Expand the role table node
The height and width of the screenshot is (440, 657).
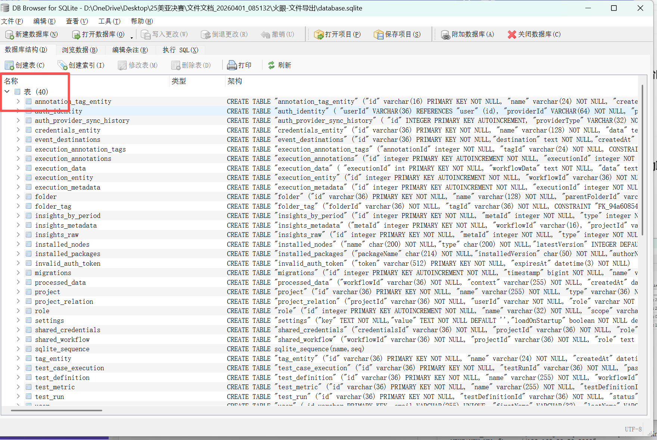[18, 311]
